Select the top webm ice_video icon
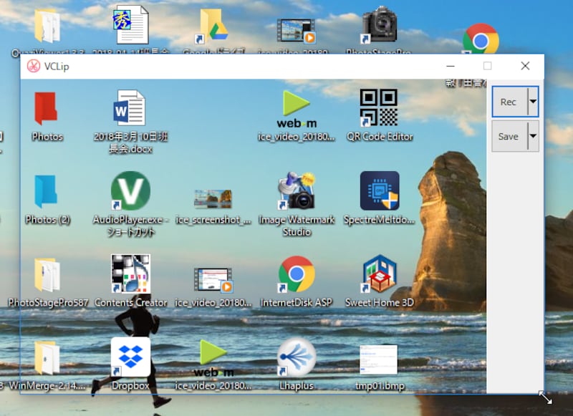 coord(297,109)
